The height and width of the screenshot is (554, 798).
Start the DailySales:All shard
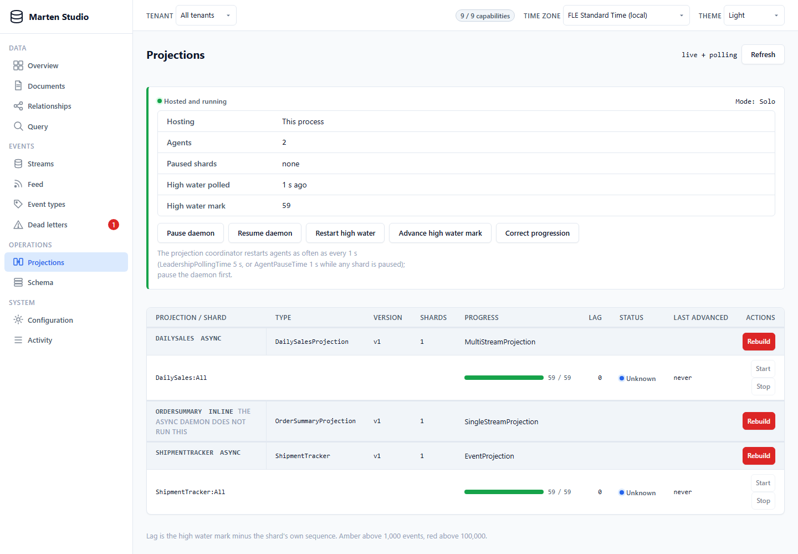[x=763, y=369]
